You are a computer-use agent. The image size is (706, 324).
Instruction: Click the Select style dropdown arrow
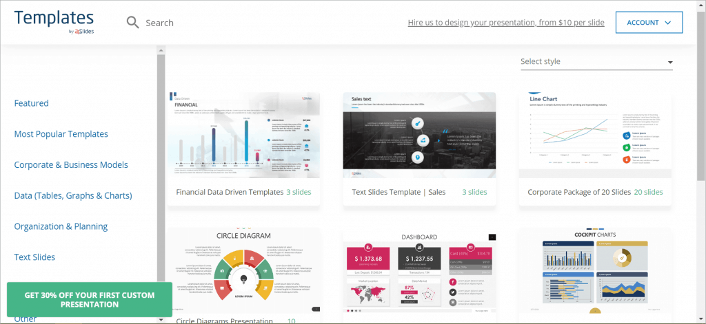pos(670,63)
